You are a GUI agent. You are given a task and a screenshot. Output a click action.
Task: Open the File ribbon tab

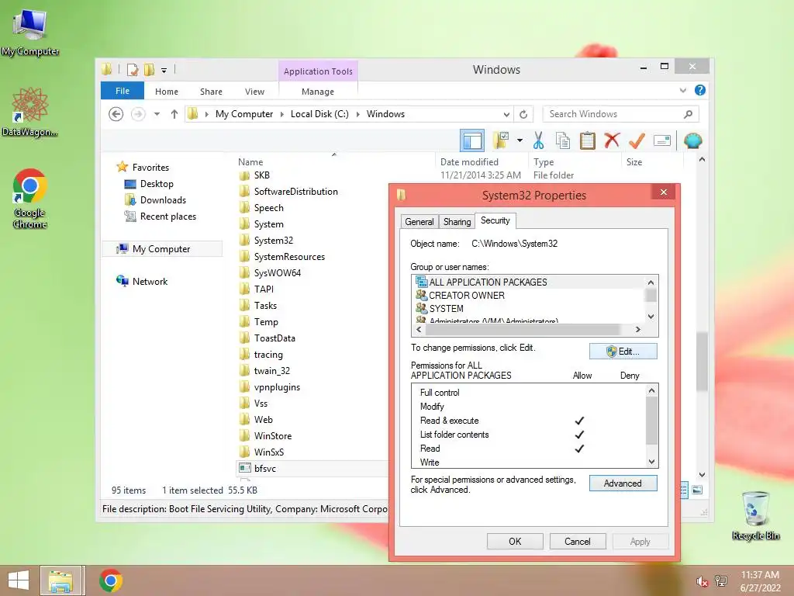(123, 91)
